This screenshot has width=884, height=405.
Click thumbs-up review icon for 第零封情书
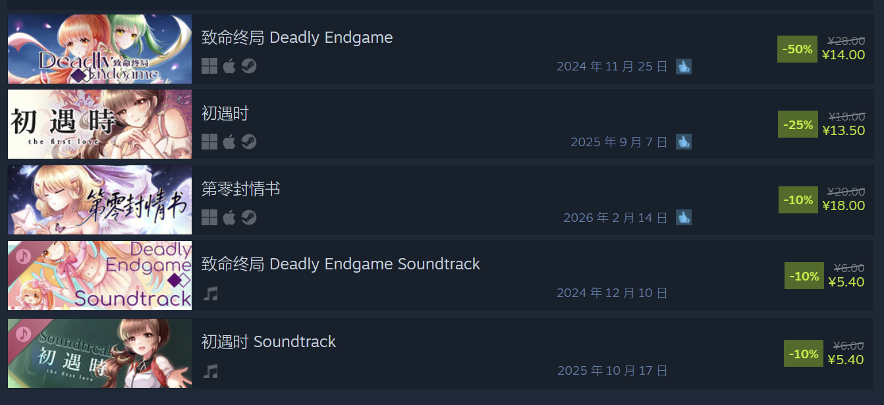(x=684, y=217)
